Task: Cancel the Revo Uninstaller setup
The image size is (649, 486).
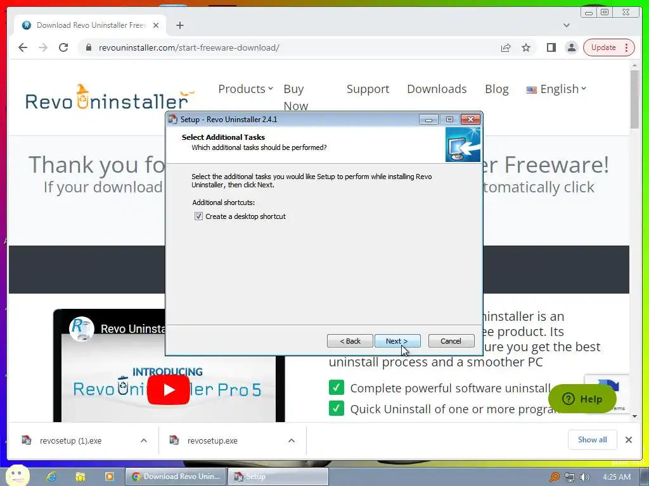Action: (451, 341)
